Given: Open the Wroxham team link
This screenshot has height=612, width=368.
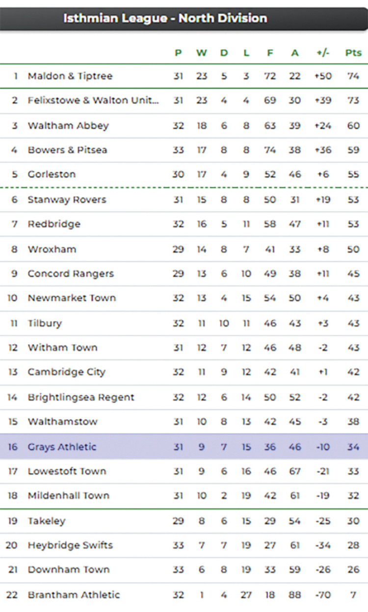Looking at the screenshot, I should click(52, 249).
